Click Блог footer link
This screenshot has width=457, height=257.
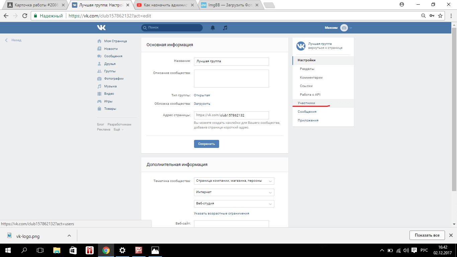(101, 124)
